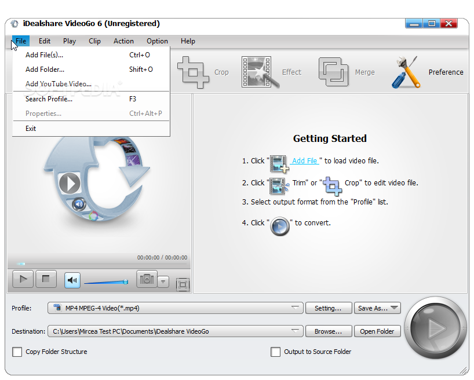Open the Effect tool in toolbar
Screen dimensions: 474x380
[x=271, y=72]
